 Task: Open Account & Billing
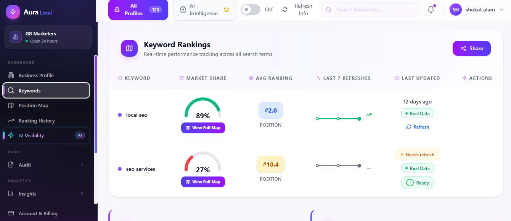[46, 213]
